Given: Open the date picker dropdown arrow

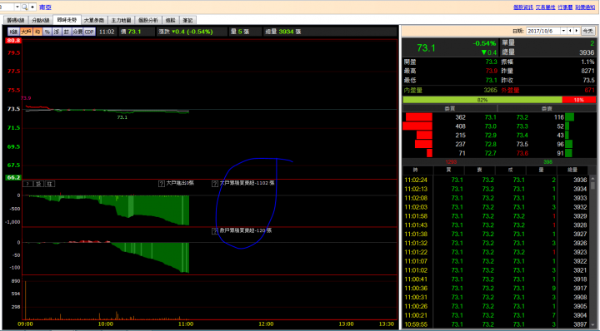Looking at the screenshot, I should click(563, 31).
